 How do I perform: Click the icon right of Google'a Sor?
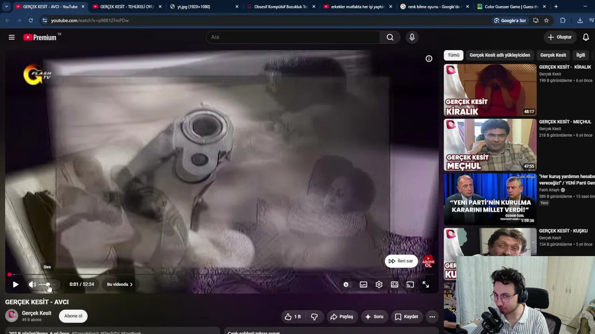pos(536,20)
